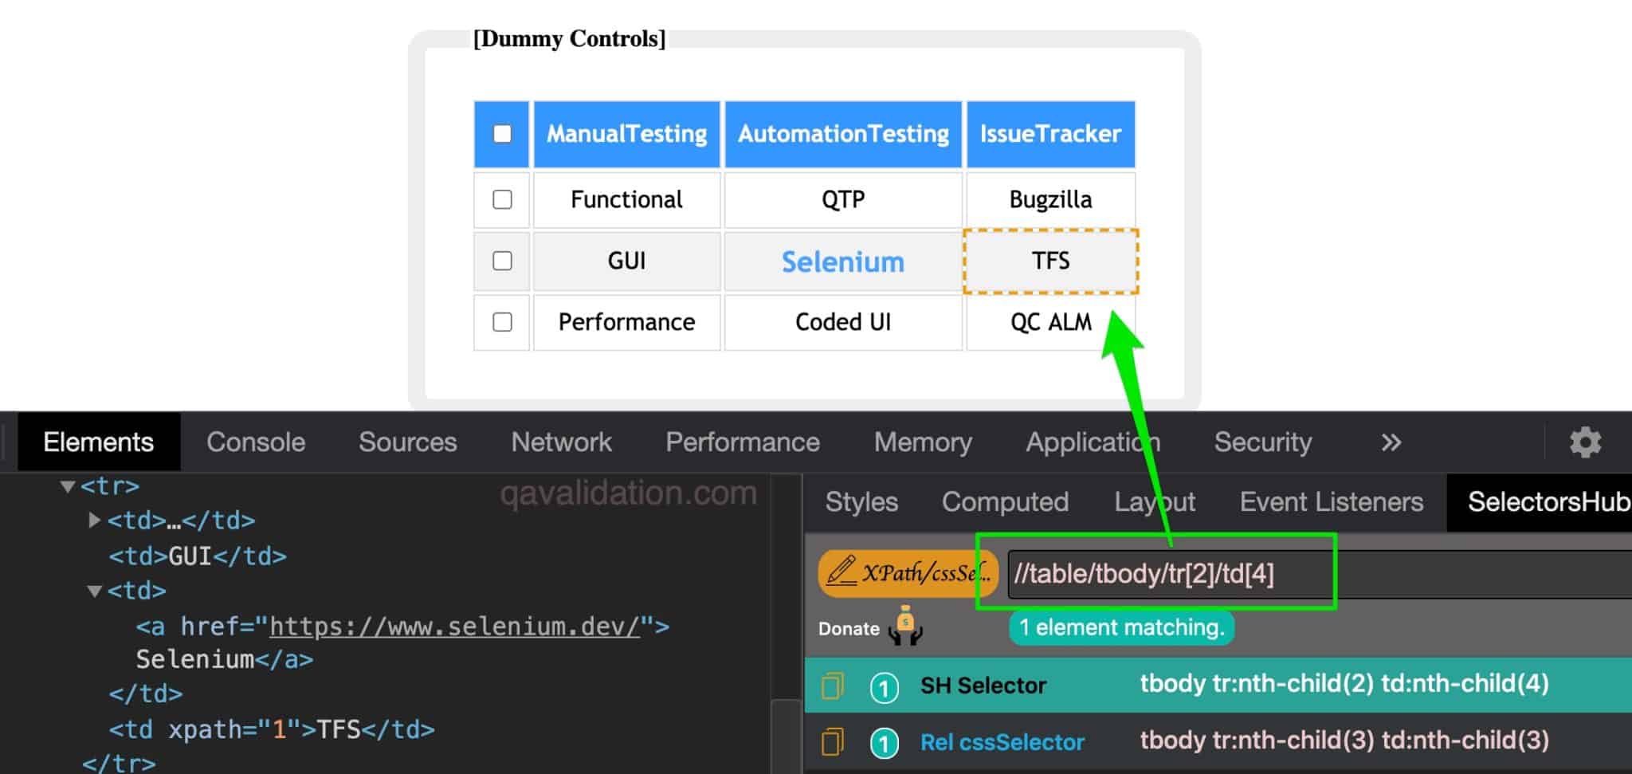The image size is (1632, 774).
Task: Open the Computed styles tab
Action: (1005, 502)
